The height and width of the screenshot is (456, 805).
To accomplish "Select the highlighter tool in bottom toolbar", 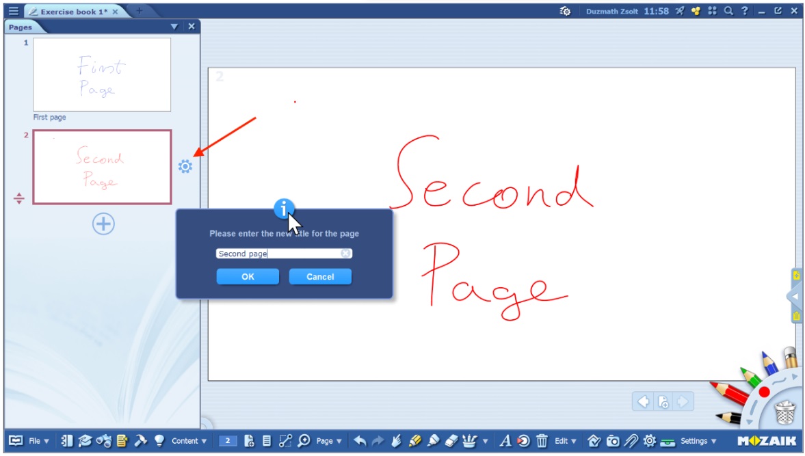I will coord(414,441).
